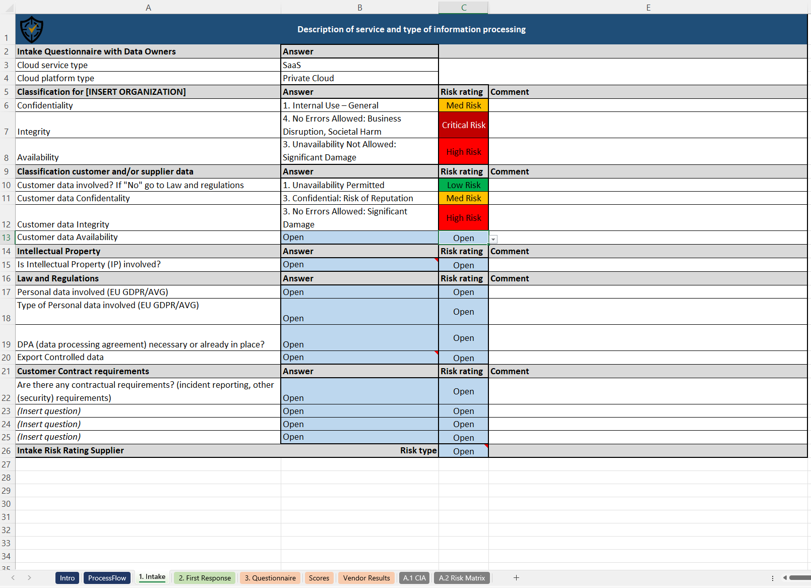Image resolution: width=811 pixels, height=588 pixels.
Task: Add a new worksheet with the plus icon
Action: click(516, 577)
